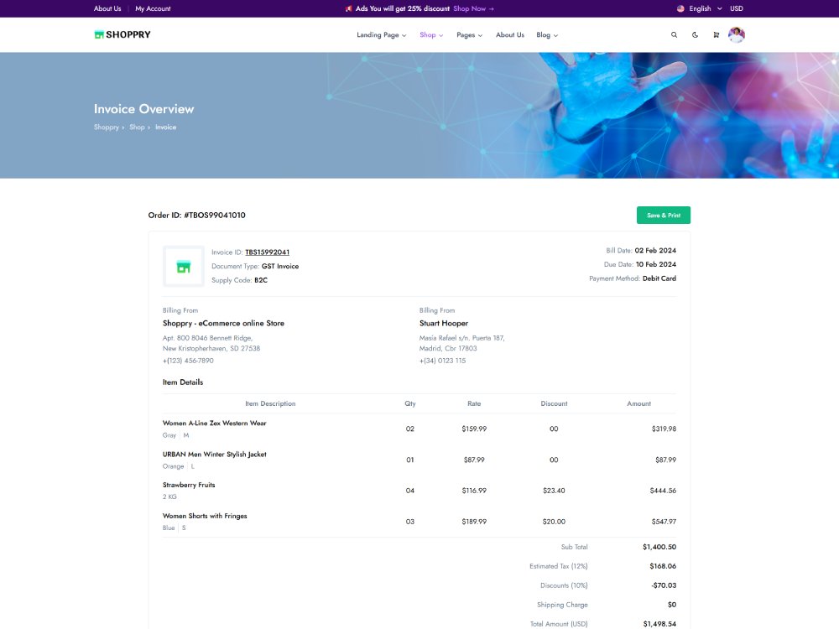The height and width of the screenshot is (629, 839).
Task: Click the Shoppry logo
Action: point(122,34)
